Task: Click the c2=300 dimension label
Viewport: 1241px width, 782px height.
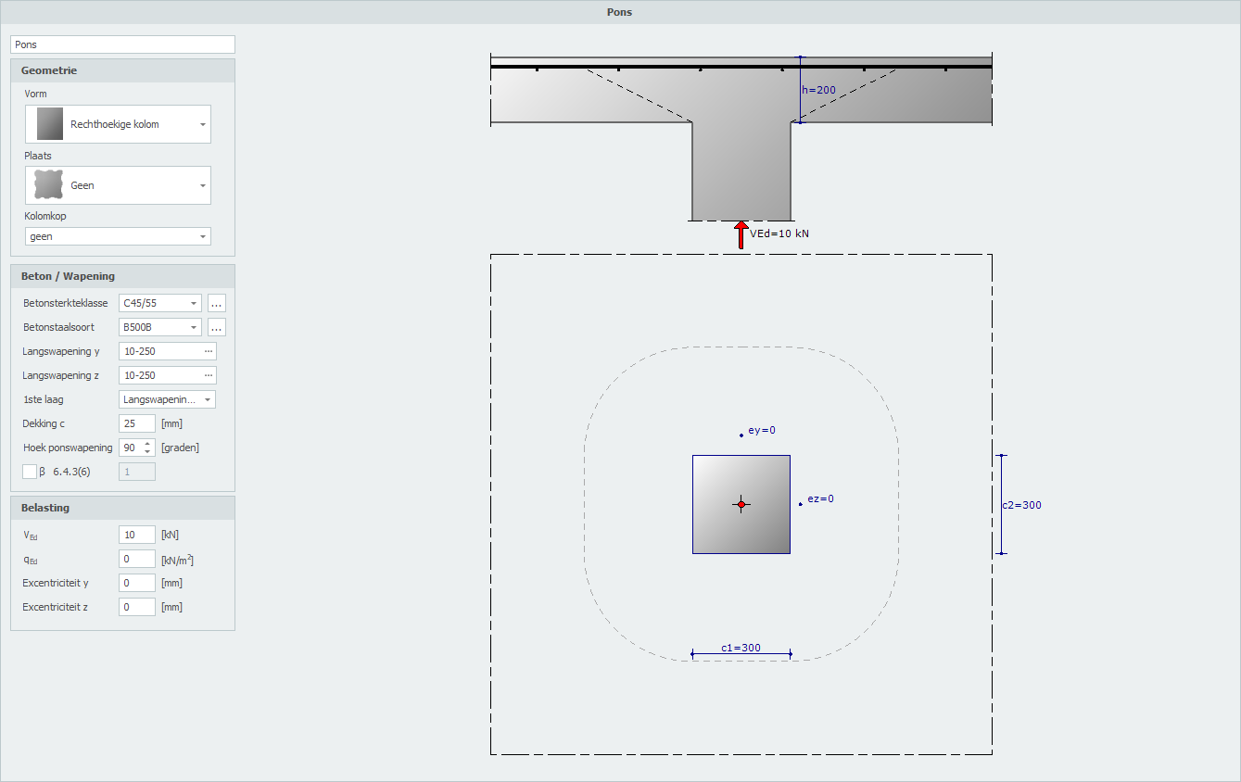Action: [x=1022, y=505]
